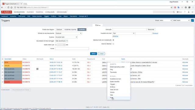Click the logout power icon
195x110 pixels.
click(192, 12)
